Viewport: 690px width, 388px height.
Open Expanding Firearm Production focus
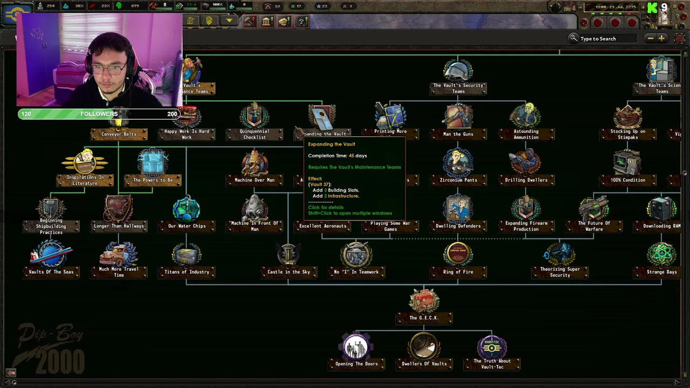pyautogui.click(x=526, y=215)
